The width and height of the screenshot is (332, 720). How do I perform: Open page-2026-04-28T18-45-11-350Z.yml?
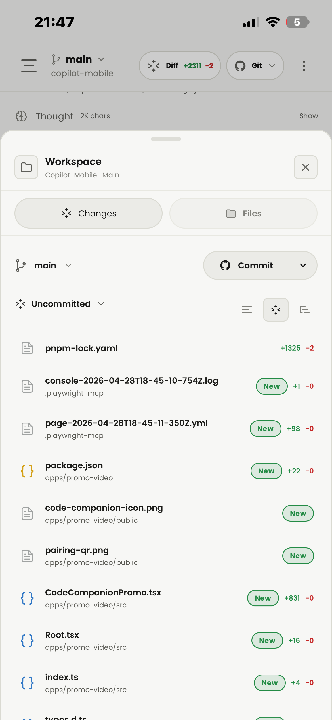click(x=166, y=429)
